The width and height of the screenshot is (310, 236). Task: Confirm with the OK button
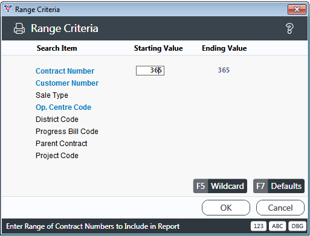[226, 208]
